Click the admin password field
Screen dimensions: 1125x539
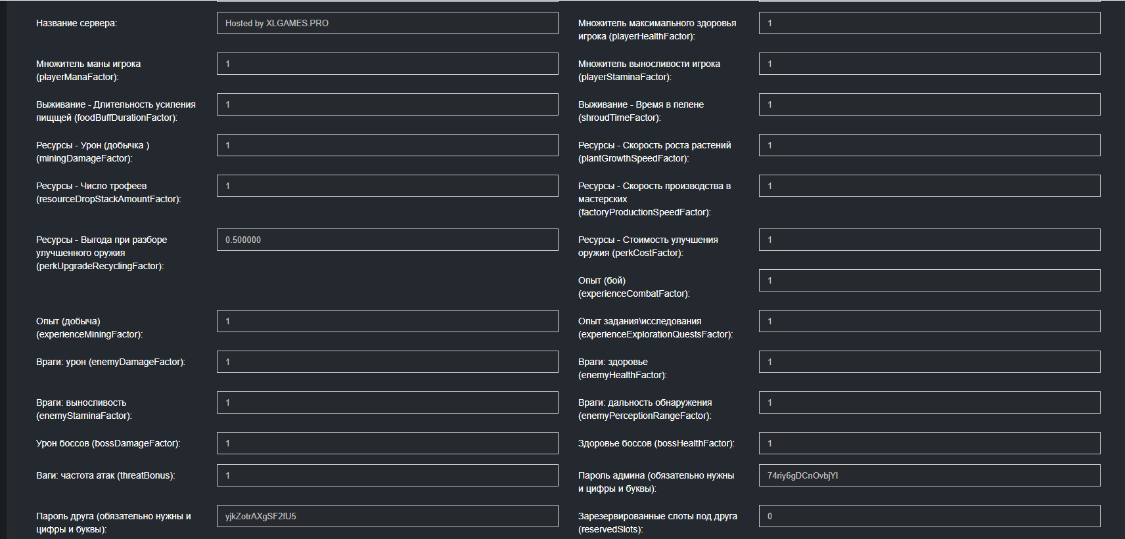(x=929, y=475)
